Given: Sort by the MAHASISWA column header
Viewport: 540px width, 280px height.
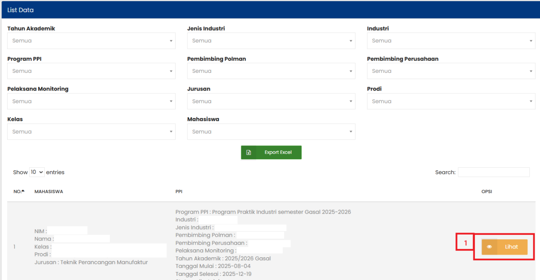Looking at the screenshot, I should coord(49,192).
